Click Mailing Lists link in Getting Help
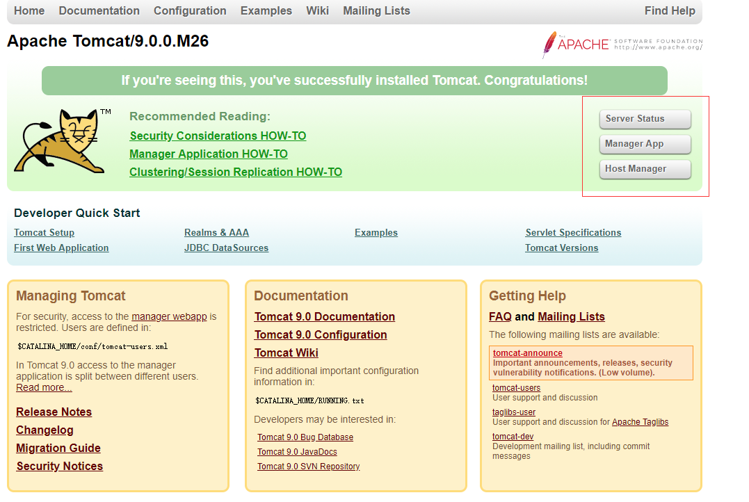This screenshot has height=502, width=749. 571,316
